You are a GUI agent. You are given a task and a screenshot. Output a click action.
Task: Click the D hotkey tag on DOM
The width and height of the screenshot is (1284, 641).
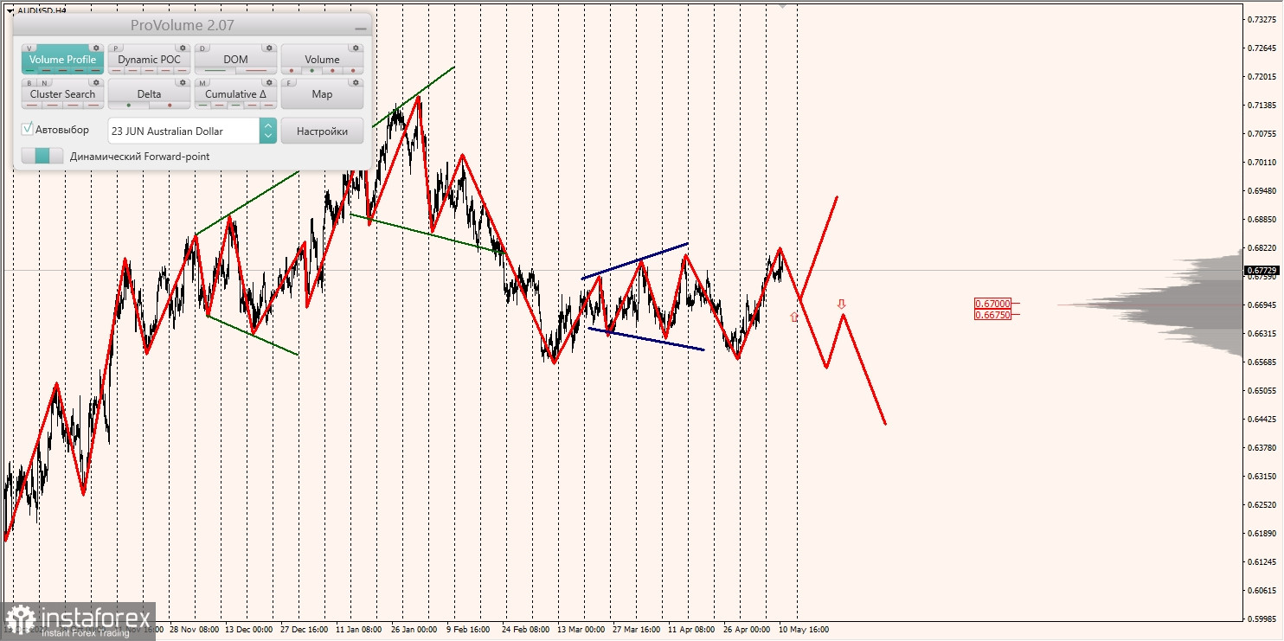click(x=202, y=48)
